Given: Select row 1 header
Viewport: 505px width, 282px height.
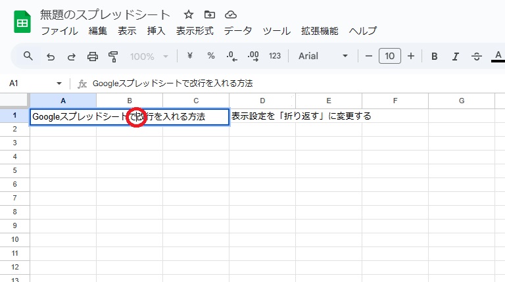Looking at the screenshot, I should coord(14,115).
